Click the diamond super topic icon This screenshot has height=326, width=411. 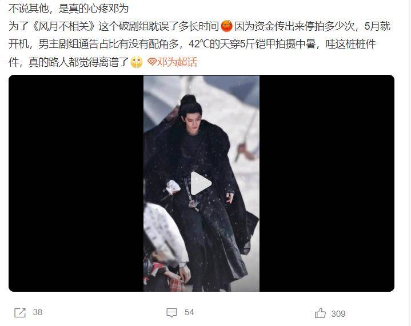click(x=151, y=62)
